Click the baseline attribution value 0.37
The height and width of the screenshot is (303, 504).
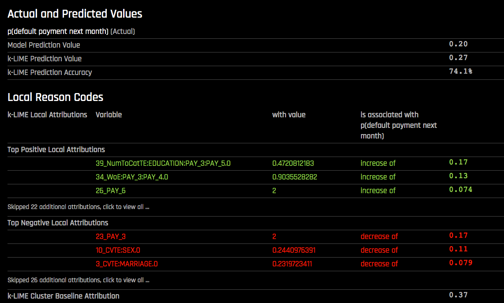459,295
